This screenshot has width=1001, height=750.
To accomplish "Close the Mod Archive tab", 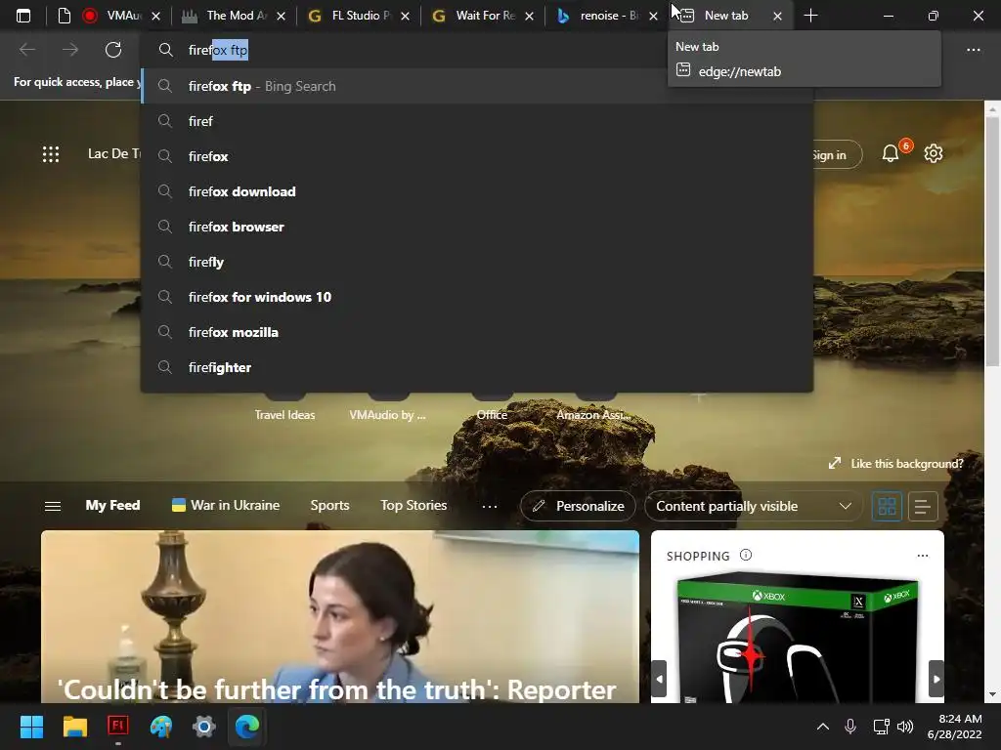I will click(281, 16).
